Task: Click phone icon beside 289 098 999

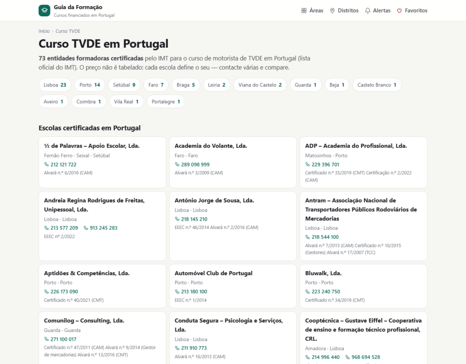Action: (177, 164)
